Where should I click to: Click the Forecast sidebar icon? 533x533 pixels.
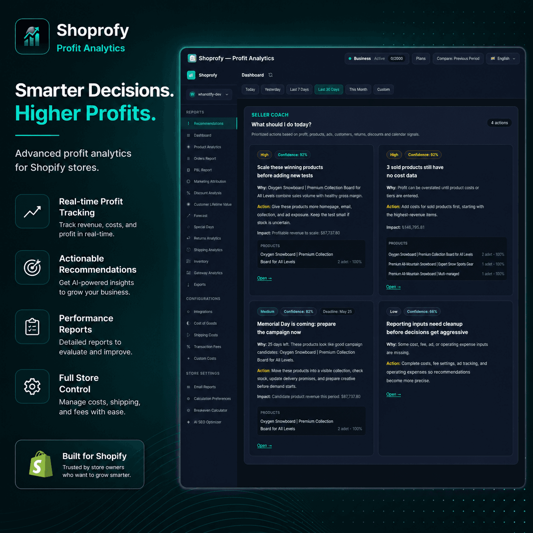click(188, 216)
